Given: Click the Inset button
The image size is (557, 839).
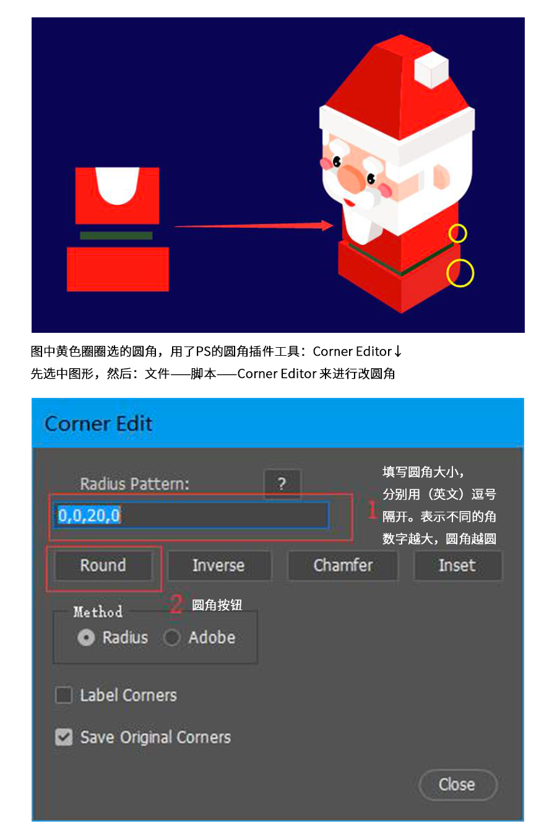Looking at the screenshot, I should (457, 566).
